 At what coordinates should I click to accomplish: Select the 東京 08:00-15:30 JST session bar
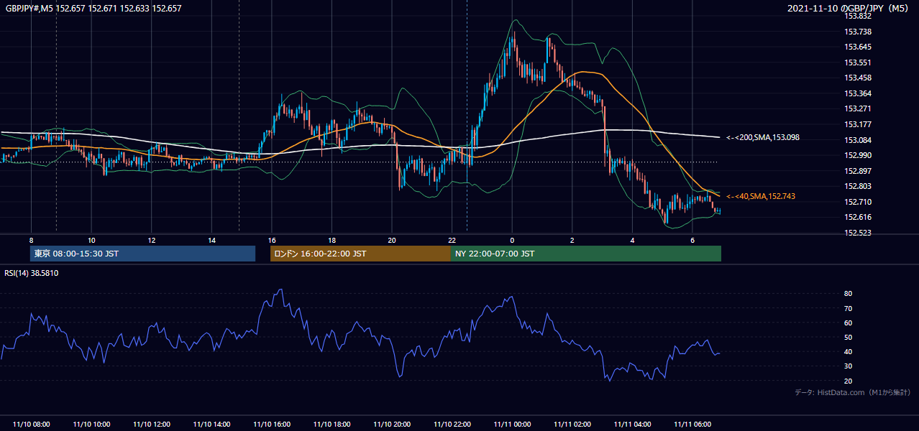point(142,254)
